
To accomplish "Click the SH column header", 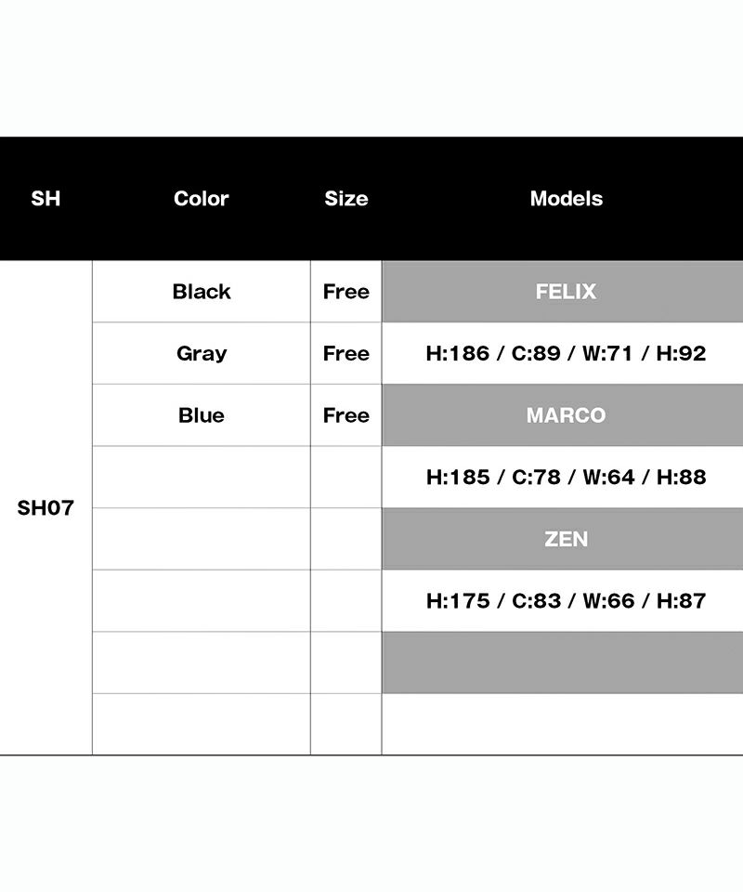I will click(46, 199).
